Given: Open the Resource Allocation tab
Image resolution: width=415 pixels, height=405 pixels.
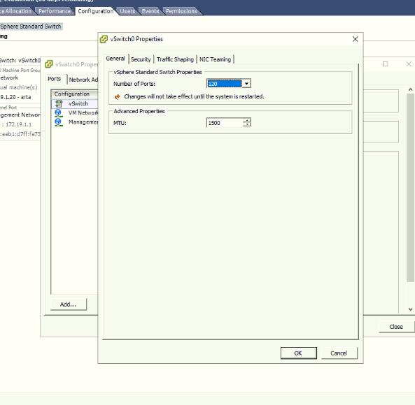Looking at the screenshot, I should (x=16, y=11).
